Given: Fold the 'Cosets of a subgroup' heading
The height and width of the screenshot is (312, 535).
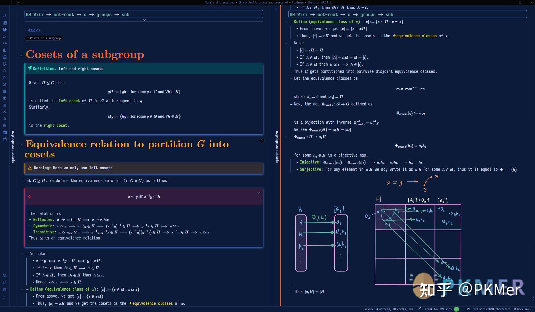Looking at the screenshot, I should [x=21, y=55].
